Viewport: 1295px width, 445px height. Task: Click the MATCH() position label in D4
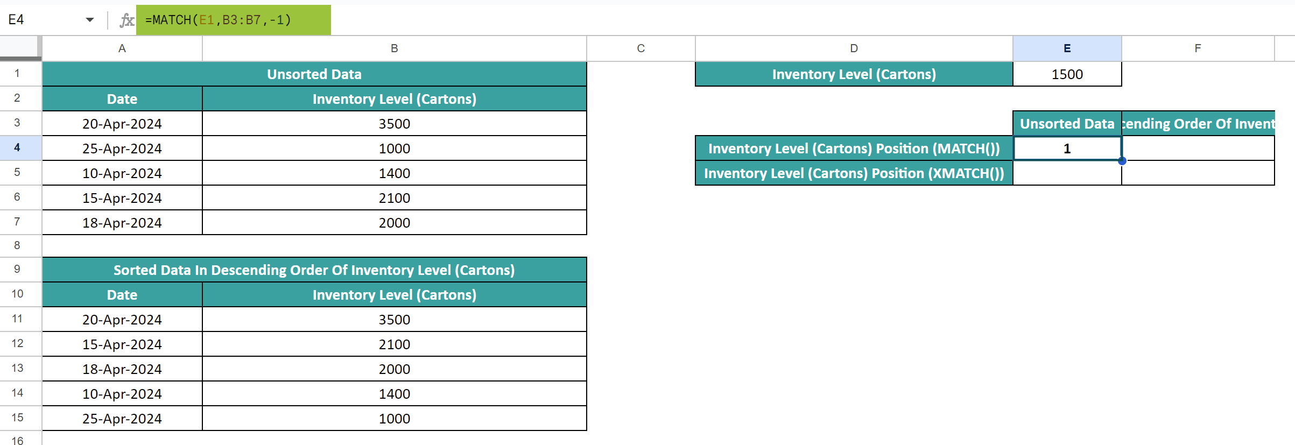pyautogui.click(x=854, y=149)
